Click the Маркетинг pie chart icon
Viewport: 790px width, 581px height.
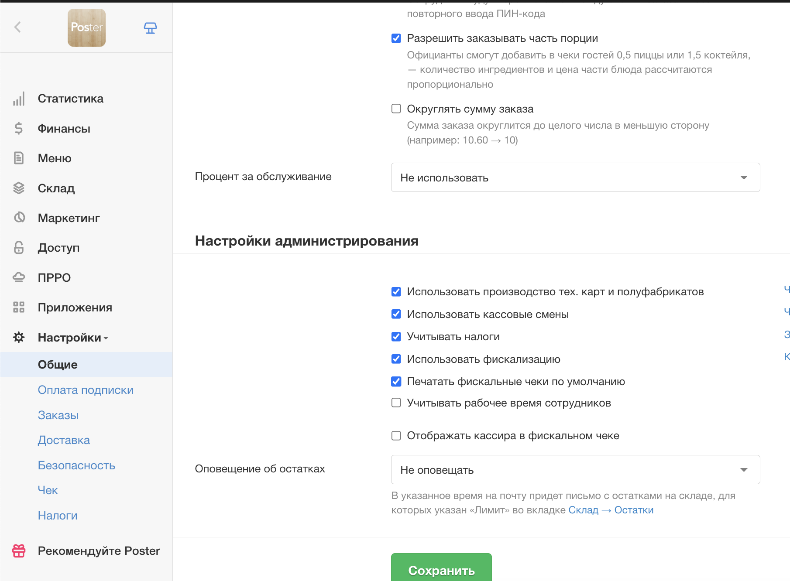pyautogui.click(x=19, y=218)
